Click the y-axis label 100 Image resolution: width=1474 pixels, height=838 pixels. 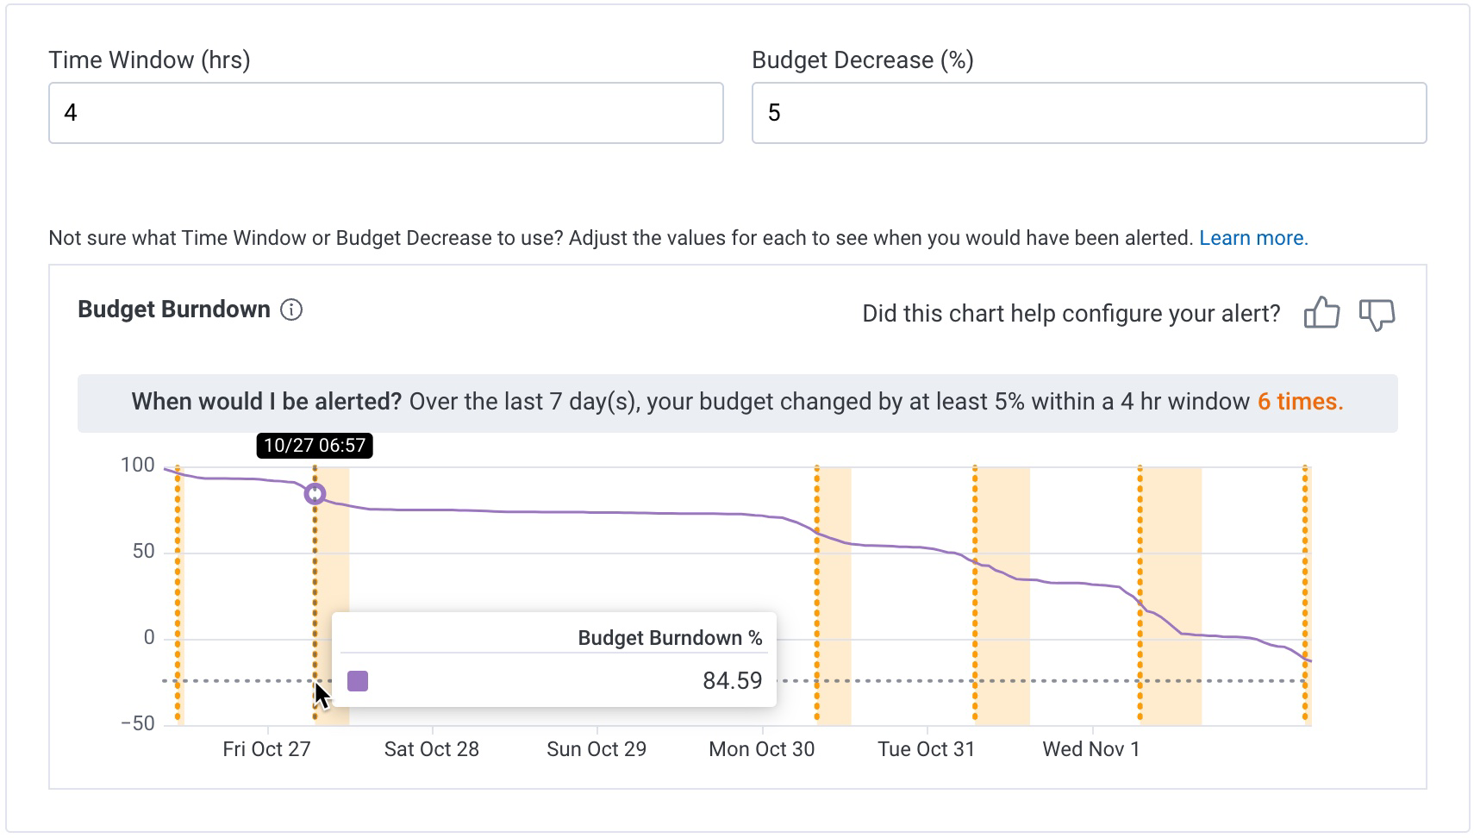[138, 466]
